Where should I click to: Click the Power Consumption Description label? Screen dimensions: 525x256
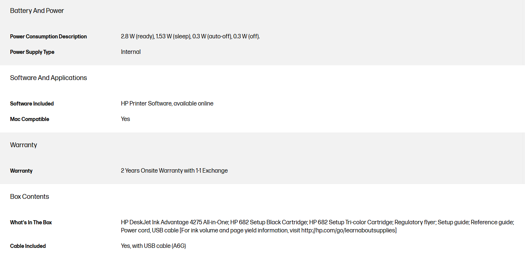48,37
